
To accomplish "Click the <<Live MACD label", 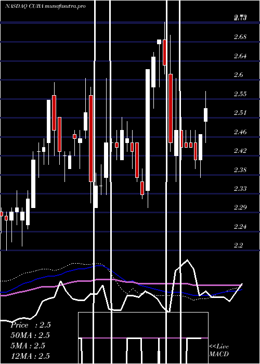I will coord(219,350).
